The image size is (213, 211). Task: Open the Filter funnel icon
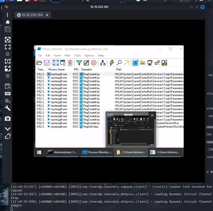79,63
